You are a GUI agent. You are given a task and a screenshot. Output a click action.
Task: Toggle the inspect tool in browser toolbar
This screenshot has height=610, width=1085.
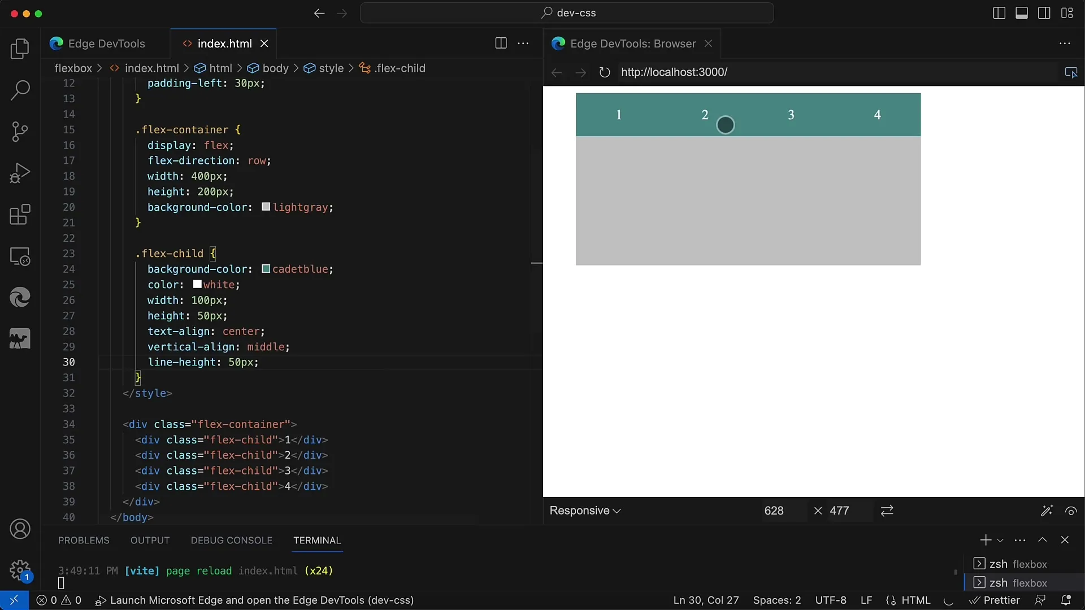coord(1071,72)
